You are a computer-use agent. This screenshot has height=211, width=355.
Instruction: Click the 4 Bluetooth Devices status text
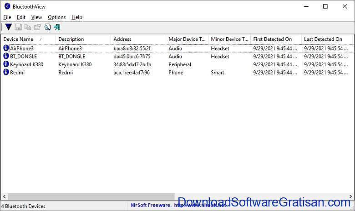[23, 206]
